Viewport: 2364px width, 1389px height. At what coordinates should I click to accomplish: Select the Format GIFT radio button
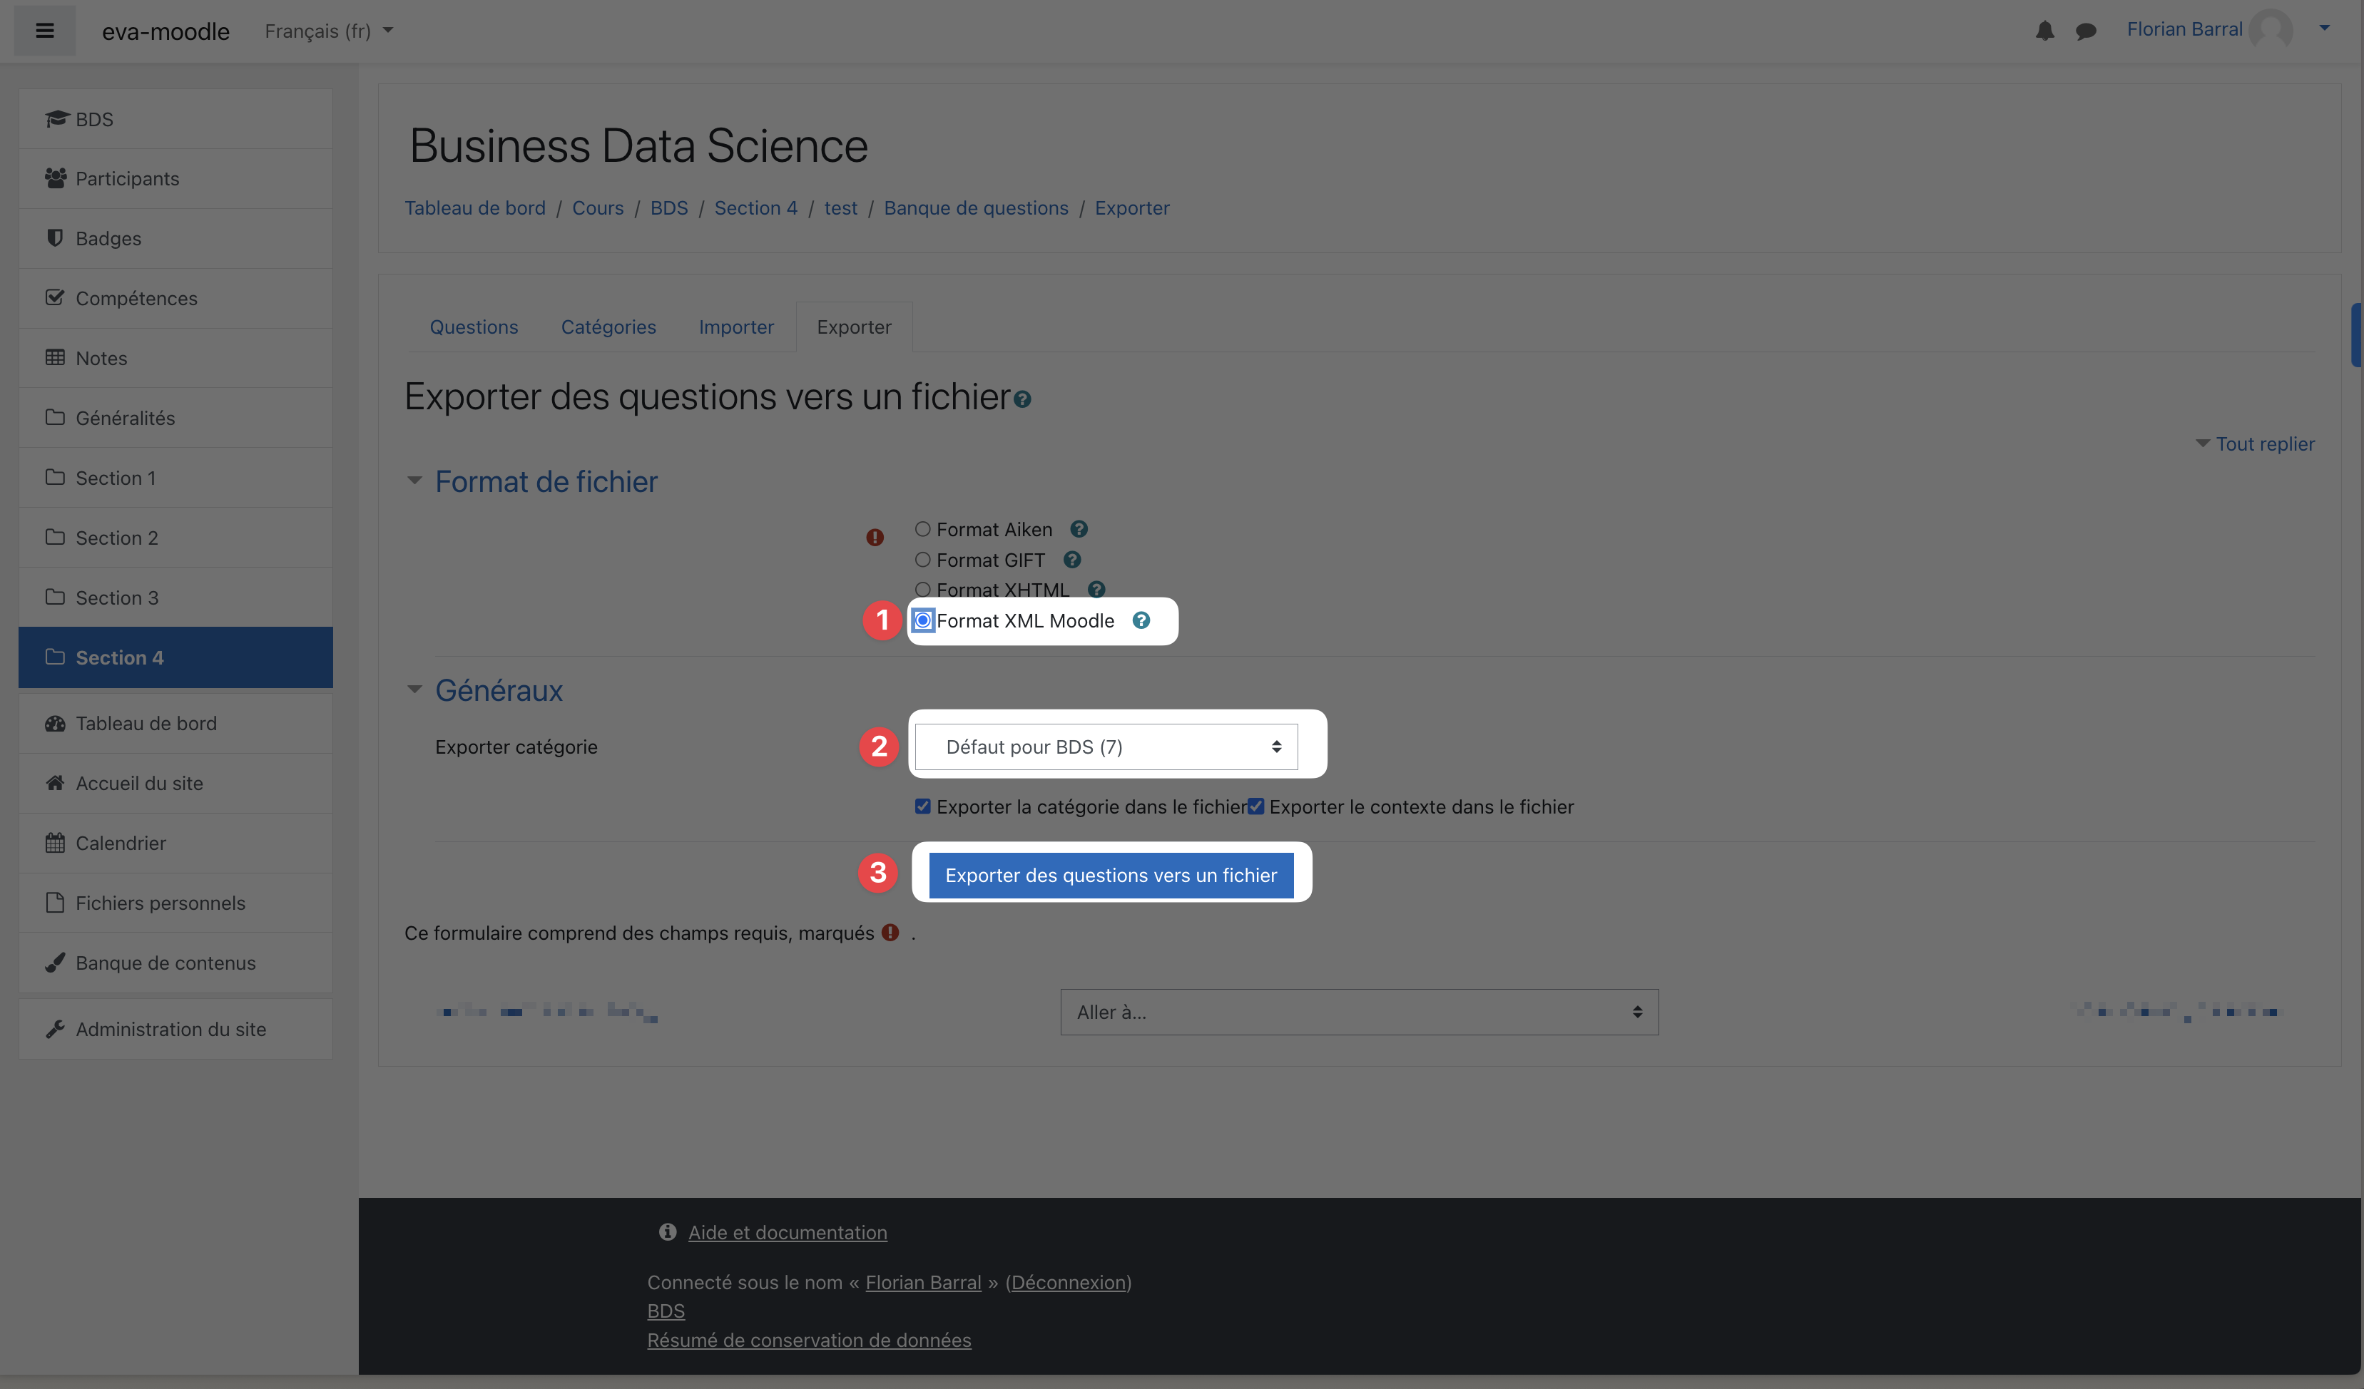coord(923,560)
